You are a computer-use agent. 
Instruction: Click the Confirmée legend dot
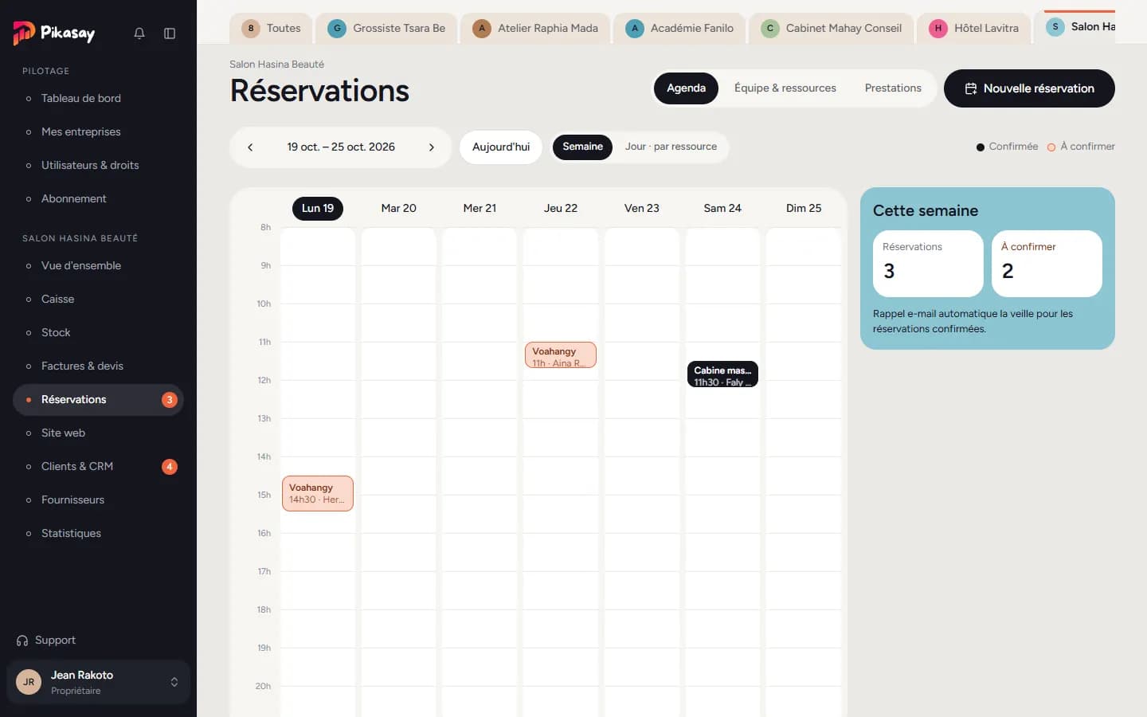981,147
